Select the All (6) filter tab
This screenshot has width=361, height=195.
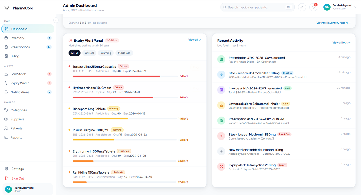[74, 53]
